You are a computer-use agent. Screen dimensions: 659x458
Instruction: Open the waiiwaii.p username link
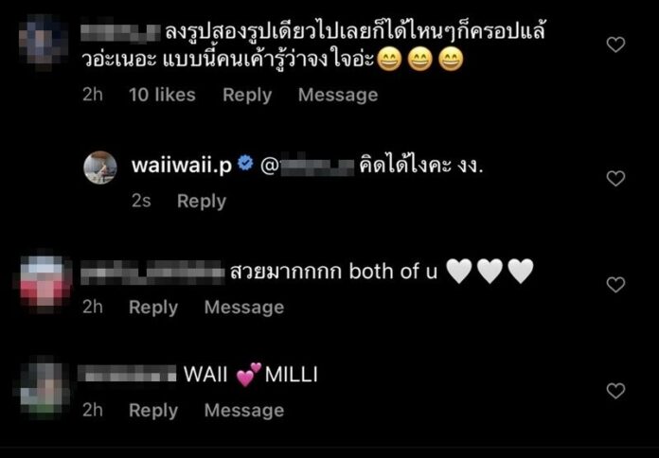click(182, 166)
